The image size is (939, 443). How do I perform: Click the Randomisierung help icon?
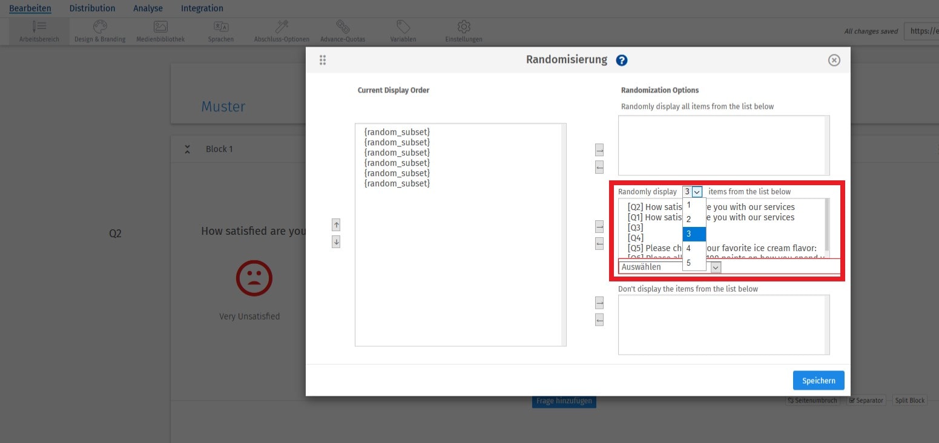point(622,60)
